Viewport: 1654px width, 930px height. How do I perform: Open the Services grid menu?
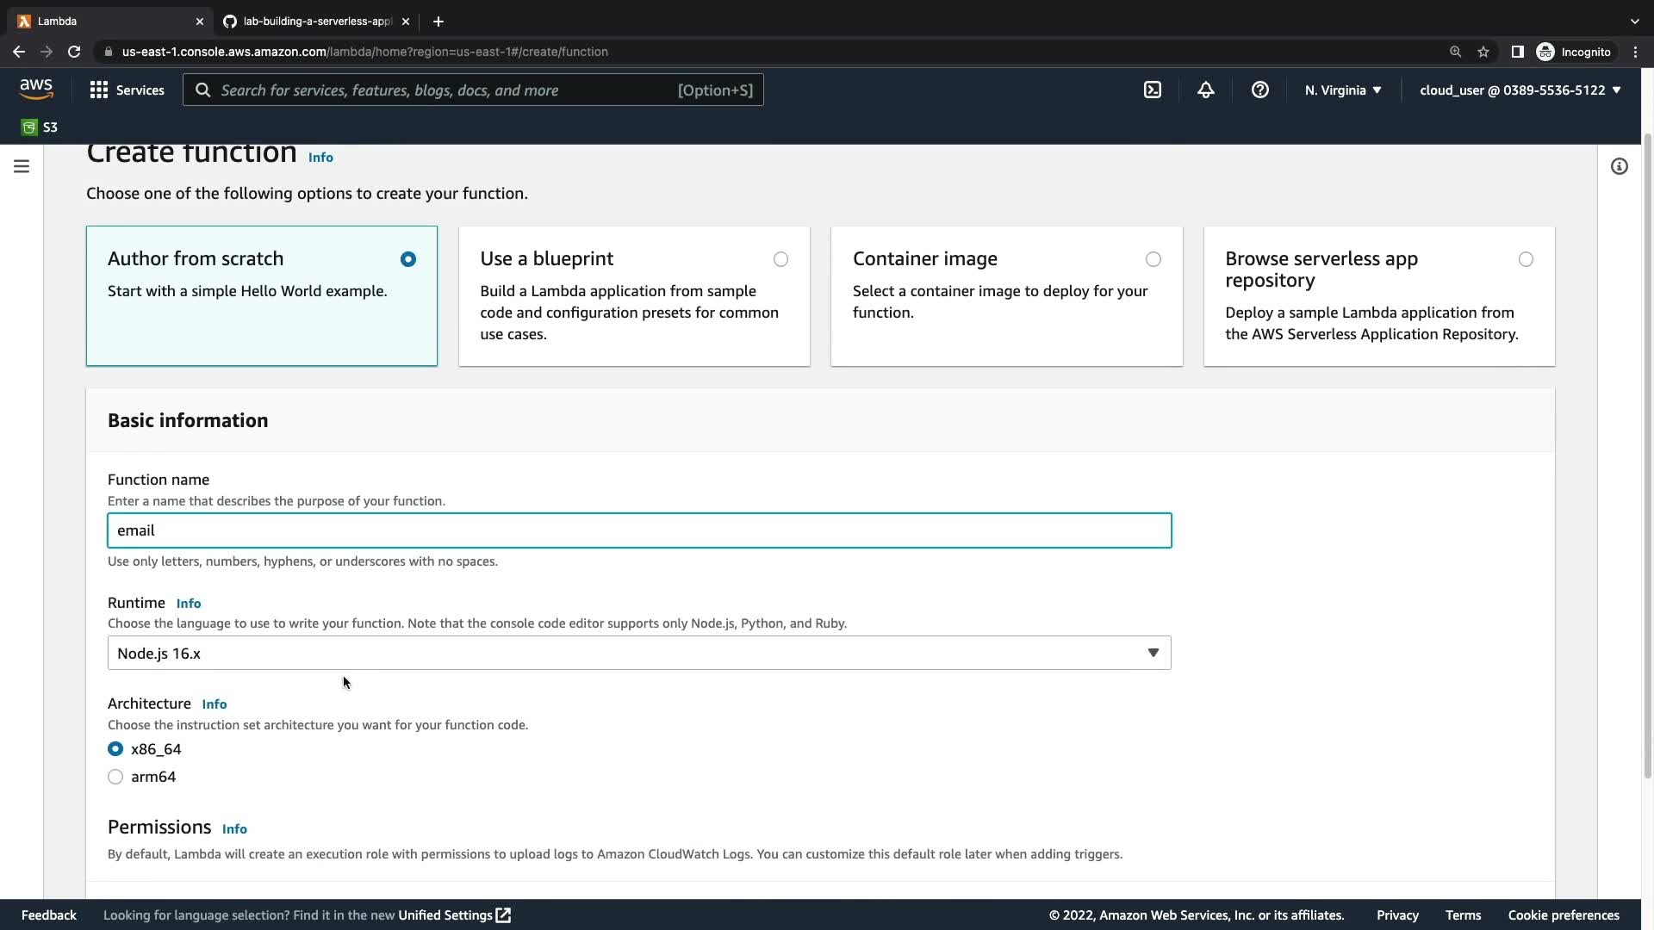pos(127,90)
